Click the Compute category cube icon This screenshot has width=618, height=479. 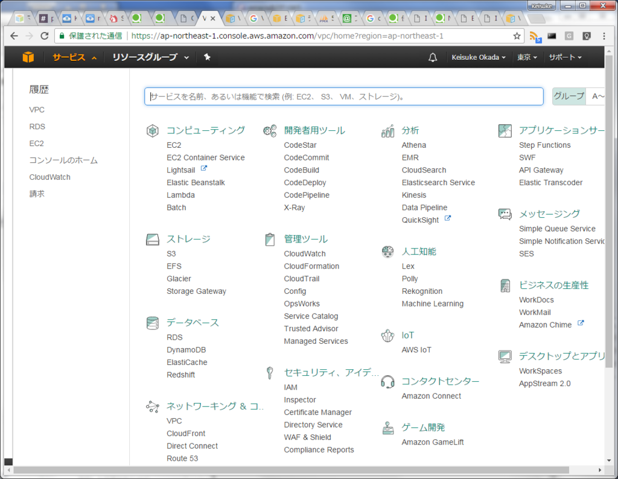pyautogui.click(x=153, y=130)
